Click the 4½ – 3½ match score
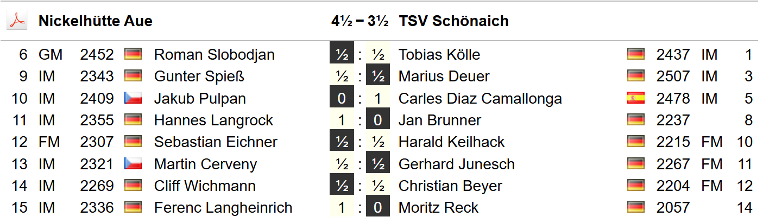Viewport: 763px width, 223px height. [360, 21]
